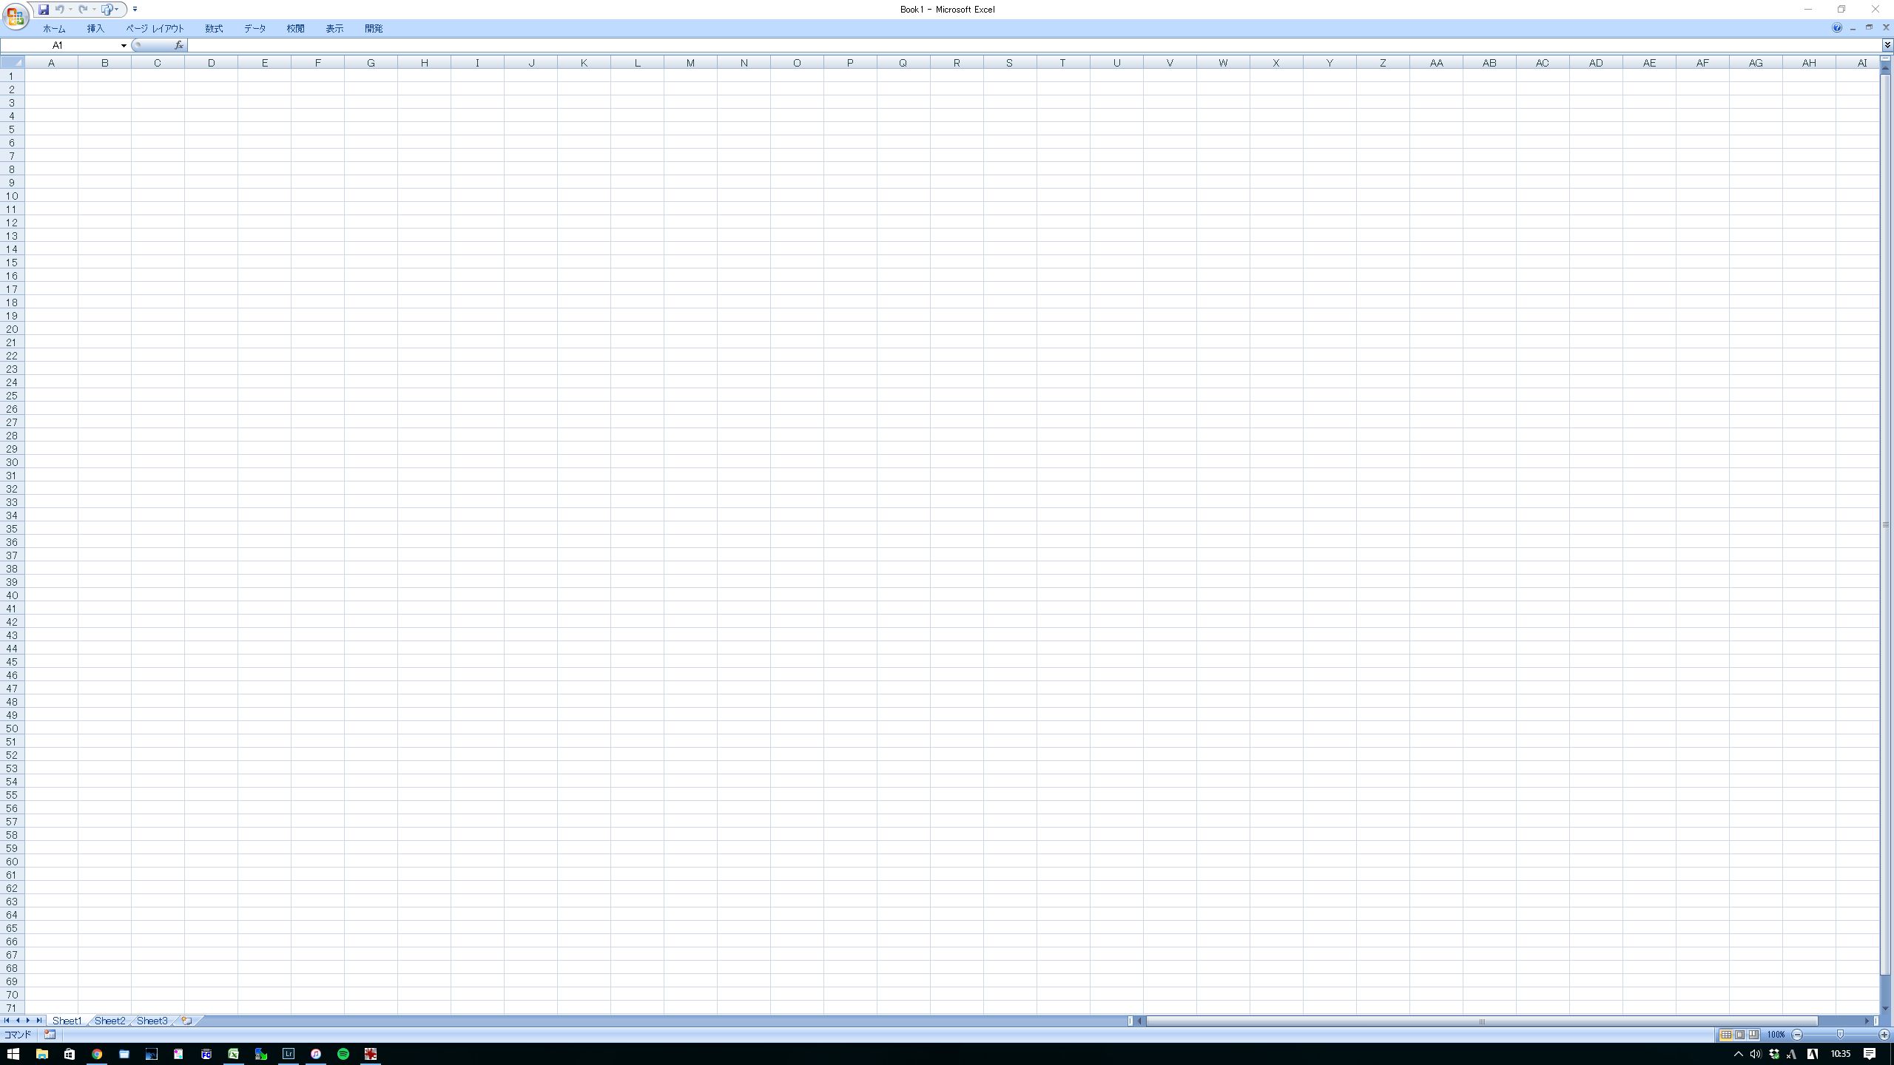Click the Redo arrow icon

click(x=83, y=10)
